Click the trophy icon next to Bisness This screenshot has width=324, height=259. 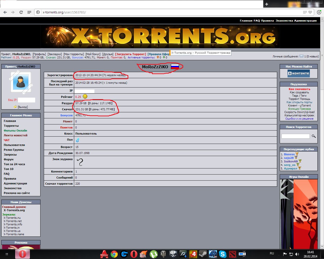297,154
